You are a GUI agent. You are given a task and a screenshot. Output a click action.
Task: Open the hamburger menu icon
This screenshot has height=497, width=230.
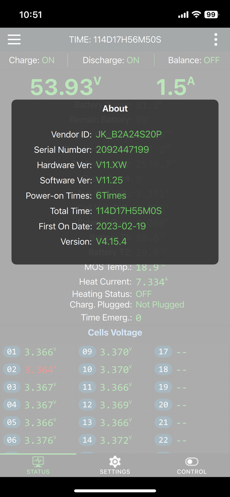[14, 40]
